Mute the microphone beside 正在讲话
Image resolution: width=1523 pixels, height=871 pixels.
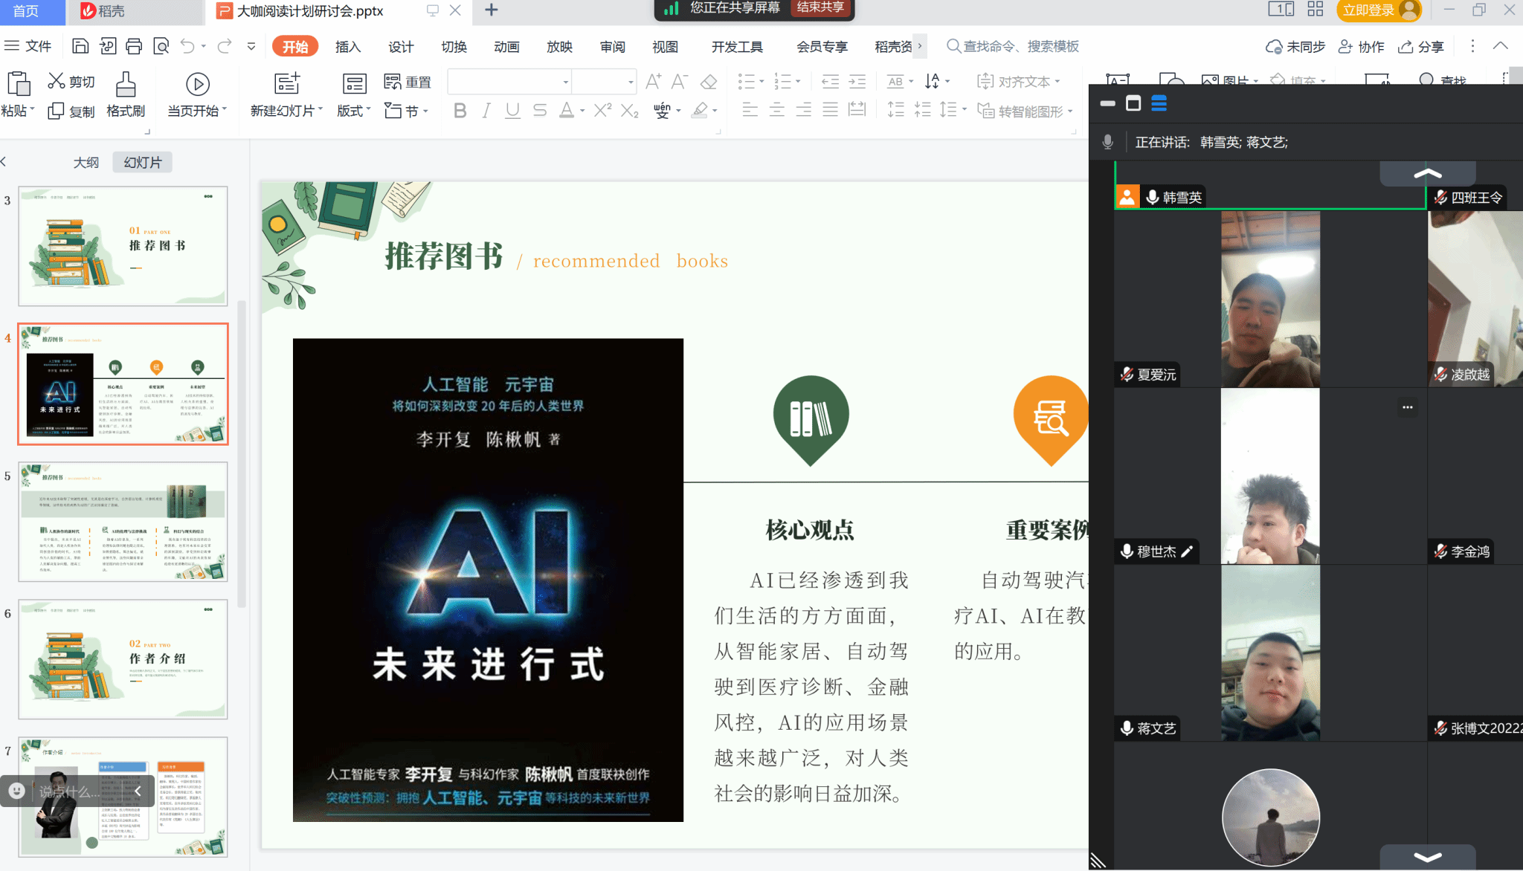tap(1108, 142)
